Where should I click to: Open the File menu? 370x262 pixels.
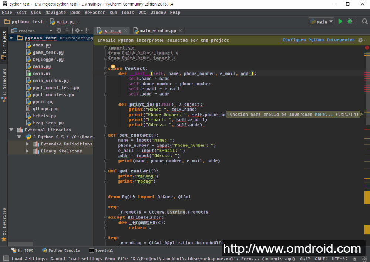pos(7,13)
